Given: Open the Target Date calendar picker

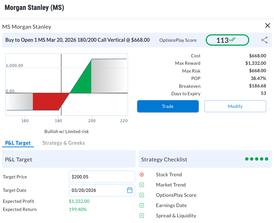Looking at the screenshot, I should [130, 190].
